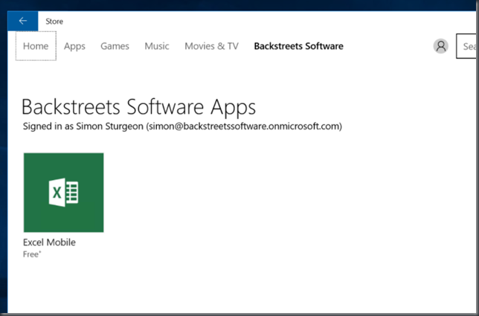The height and width of the screenshot is (316, 479).
Task: Go back using the arrow button
Action: point(23,21)
